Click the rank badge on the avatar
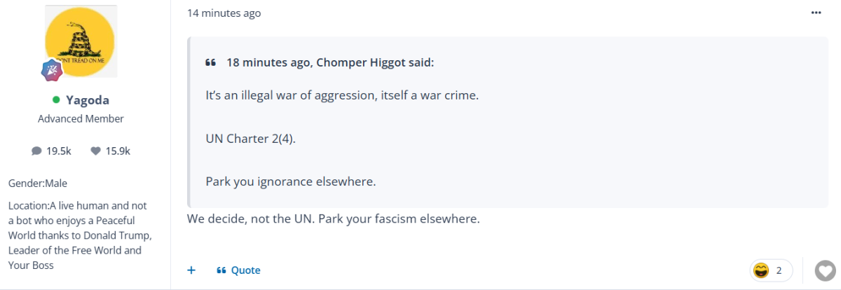This screenshot has height=290, width=841. coord(52,69)
